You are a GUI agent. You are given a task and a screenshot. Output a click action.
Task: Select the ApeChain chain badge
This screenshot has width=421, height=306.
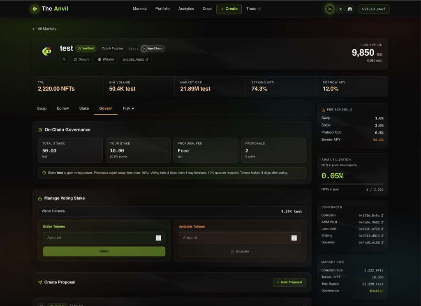pos(153,48)
